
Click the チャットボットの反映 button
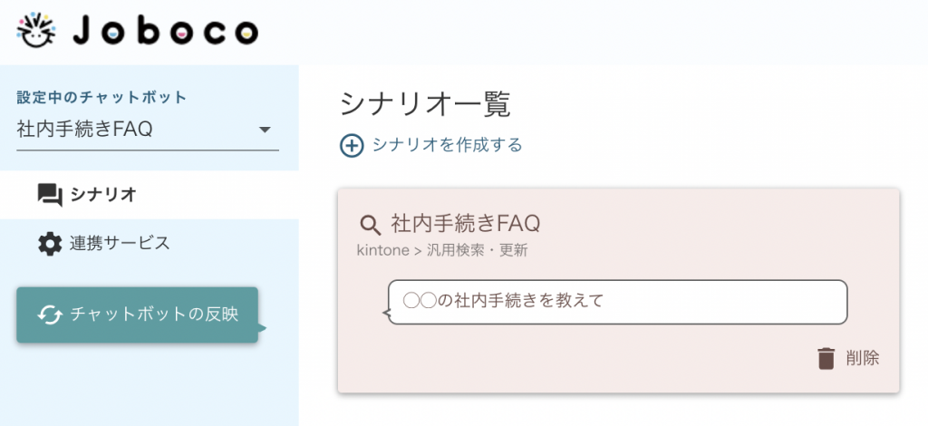pyautogui.click(x=138, y=315)
